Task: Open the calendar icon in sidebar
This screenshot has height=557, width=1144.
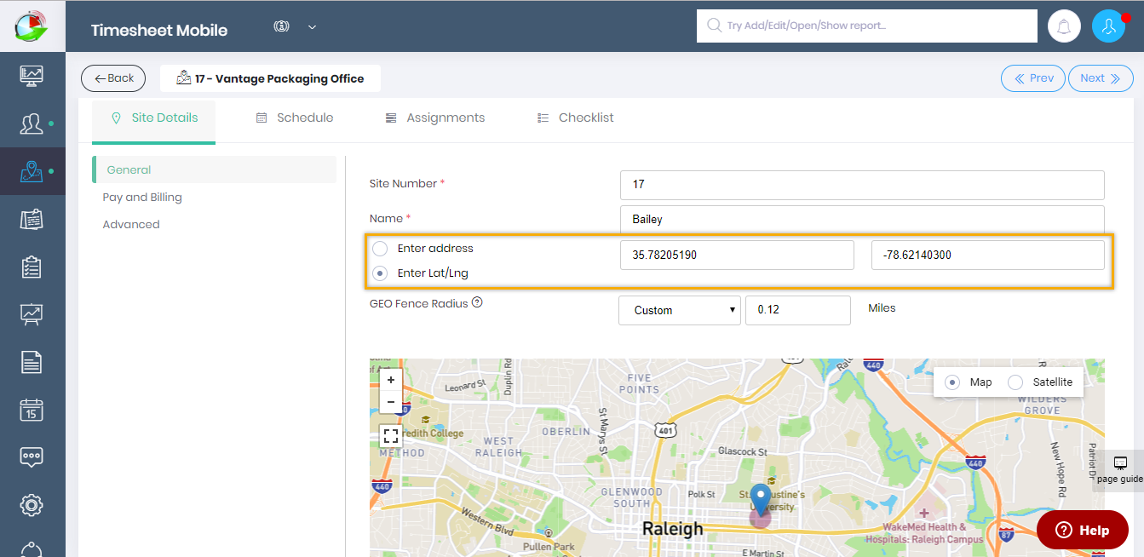Action: coord(32,410)
